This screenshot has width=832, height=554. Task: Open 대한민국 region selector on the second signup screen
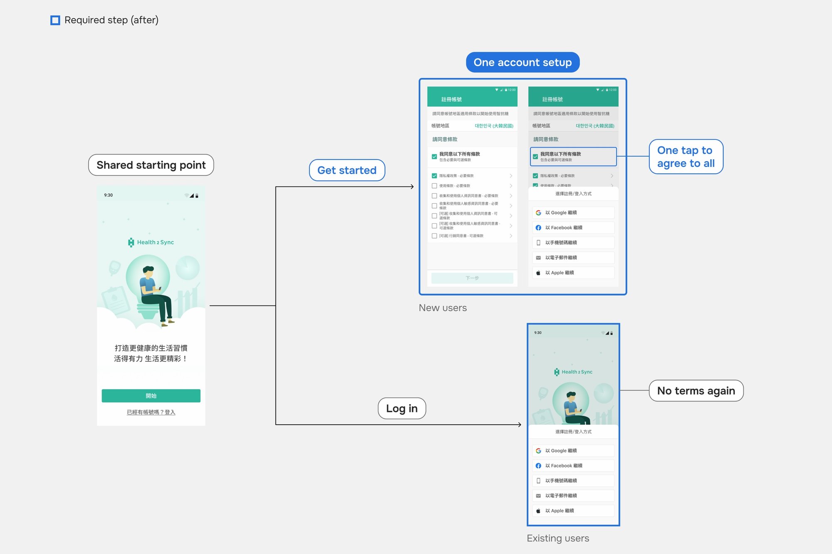(x=595, y=126)
